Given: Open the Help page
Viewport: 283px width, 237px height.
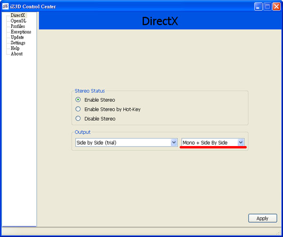Looking at the screenshot, I should tap(15, 49).
